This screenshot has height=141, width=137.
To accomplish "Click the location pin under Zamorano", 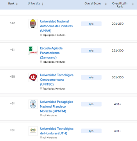I will click(41, 62).
